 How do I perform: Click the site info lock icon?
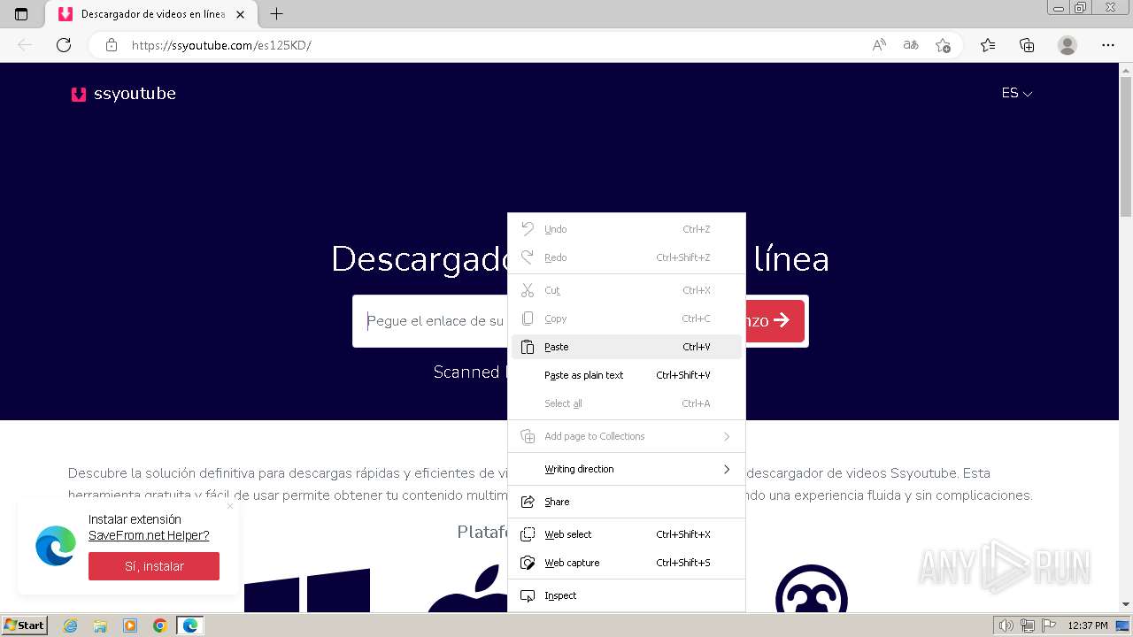click(x=112, y=45)
